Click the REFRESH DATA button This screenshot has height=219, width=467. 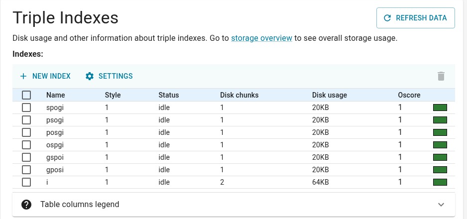point(416,18)
